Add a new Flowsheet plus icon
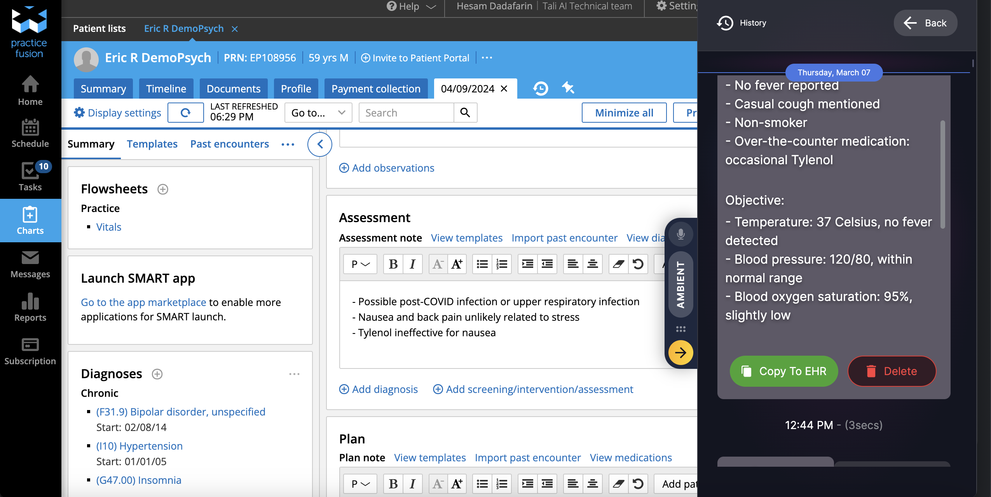The height and width of the screenshot is (497, 991). point(162,189)
